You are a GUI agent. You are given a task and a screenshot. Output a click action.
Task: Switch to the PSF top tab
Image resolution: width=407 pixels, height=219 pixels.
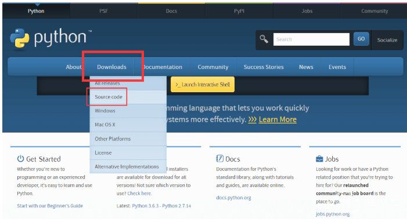pyautogui.click(x=103, y=11)
